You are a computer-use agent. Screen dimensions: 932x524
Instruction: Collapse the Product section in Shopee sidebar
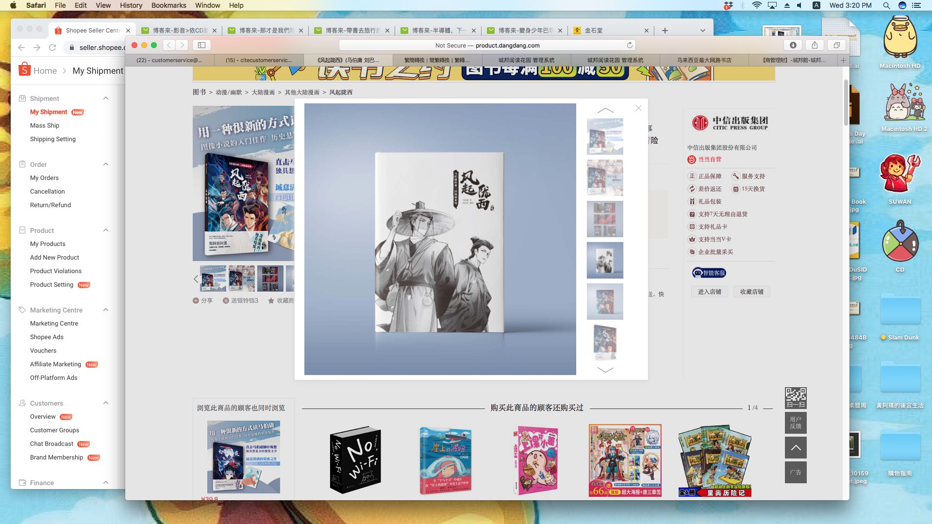[x=105, y=230]
